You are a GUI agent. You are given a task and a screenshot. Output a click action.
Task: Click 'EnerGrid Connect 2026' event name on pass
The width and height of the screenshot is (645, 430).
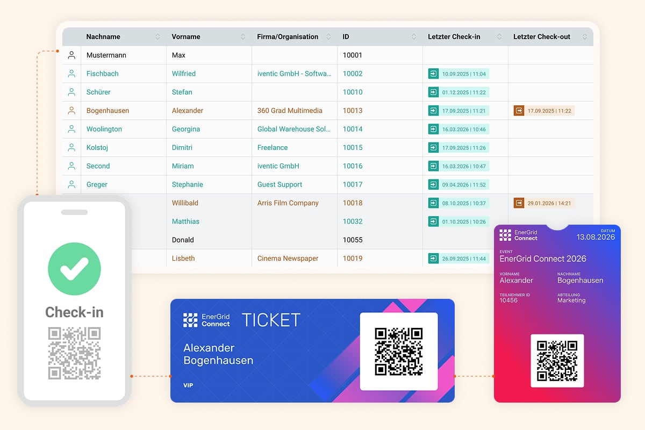(543, 259)
